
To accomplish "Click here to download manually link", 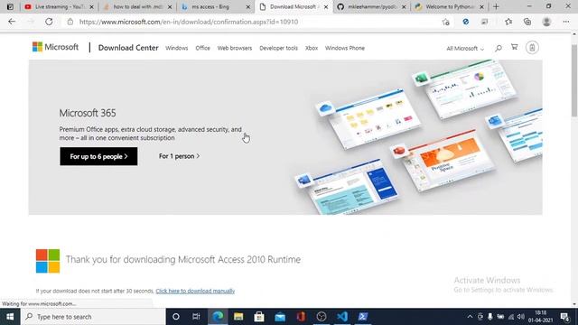I will pos(195,291).
